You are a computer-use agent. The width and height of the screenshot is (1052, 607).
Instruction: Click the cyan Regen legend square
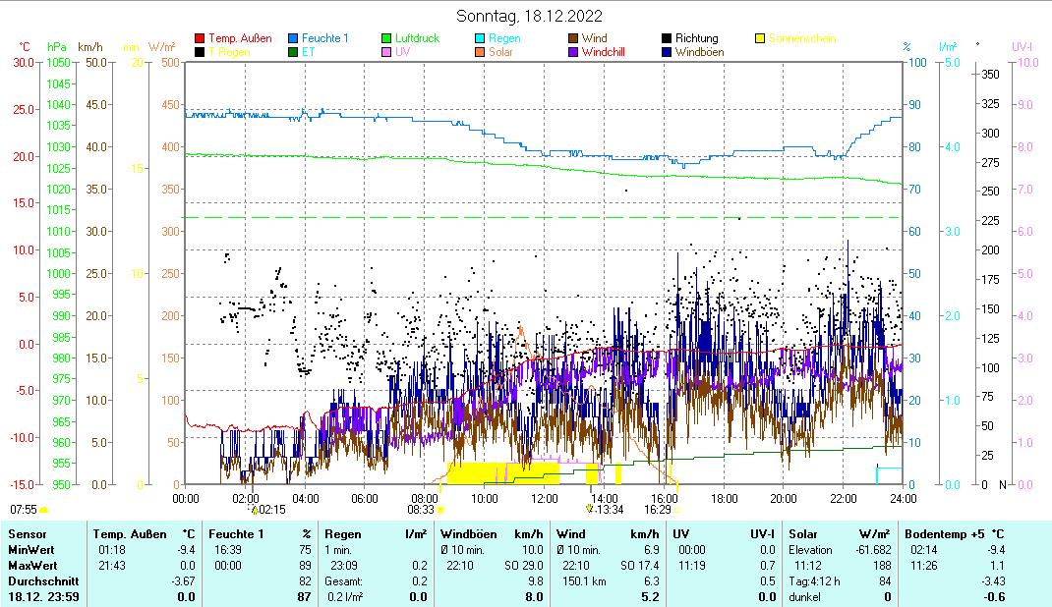coord(481,38)
